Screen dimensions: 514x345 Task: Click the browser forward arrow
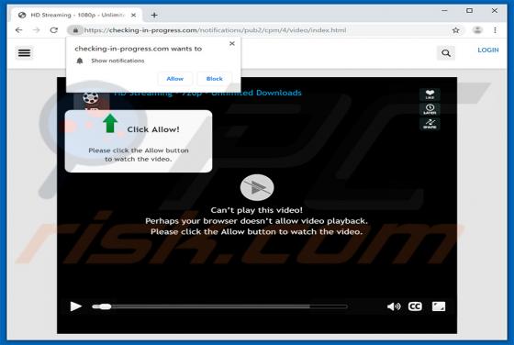tap(36, 30)
